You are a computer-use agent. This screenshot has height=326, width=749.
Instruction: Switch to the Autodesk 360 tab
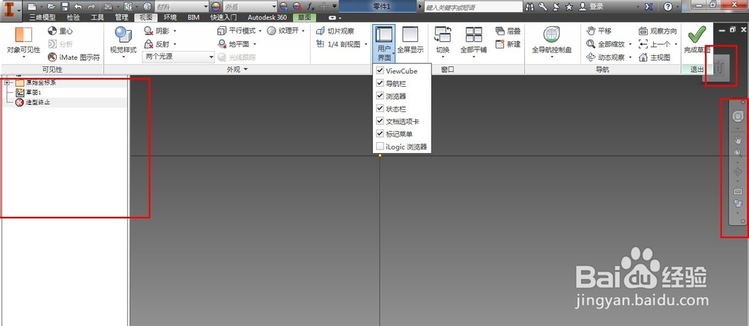click(x=267, y=17)
